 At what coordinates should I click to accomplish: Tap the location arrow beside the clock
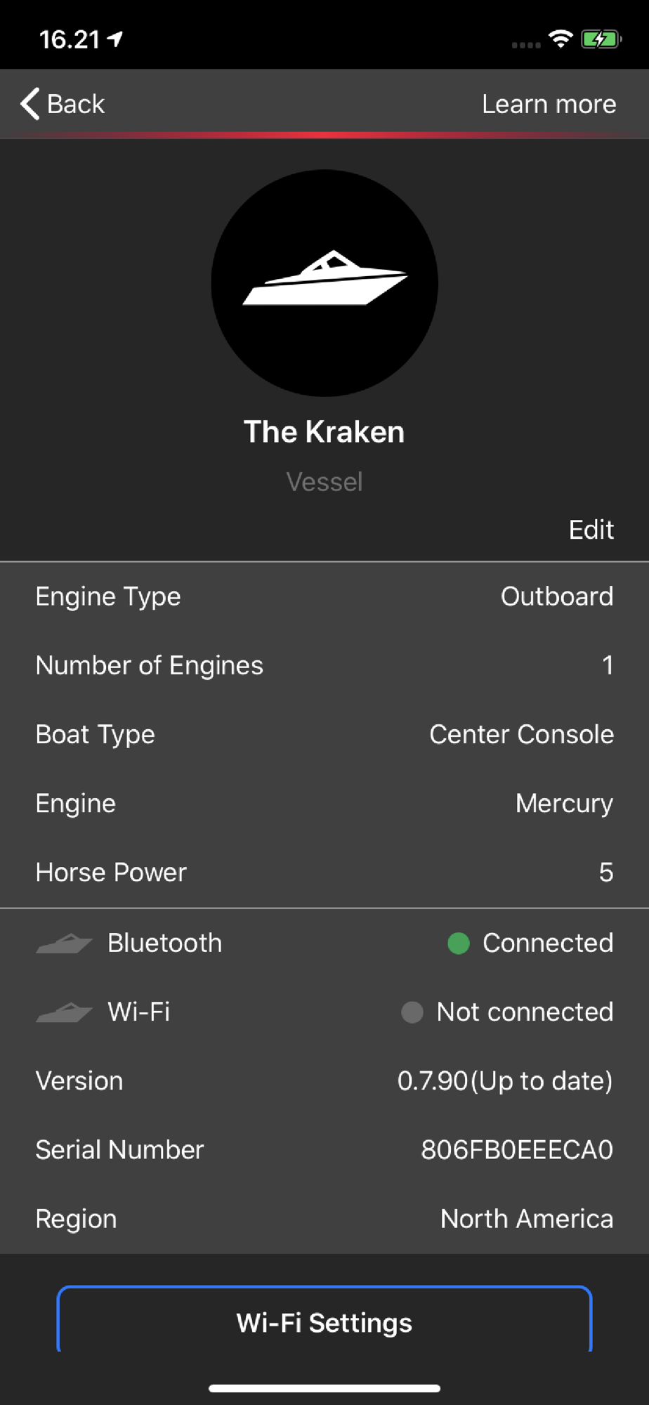click(x=115, y=39)
